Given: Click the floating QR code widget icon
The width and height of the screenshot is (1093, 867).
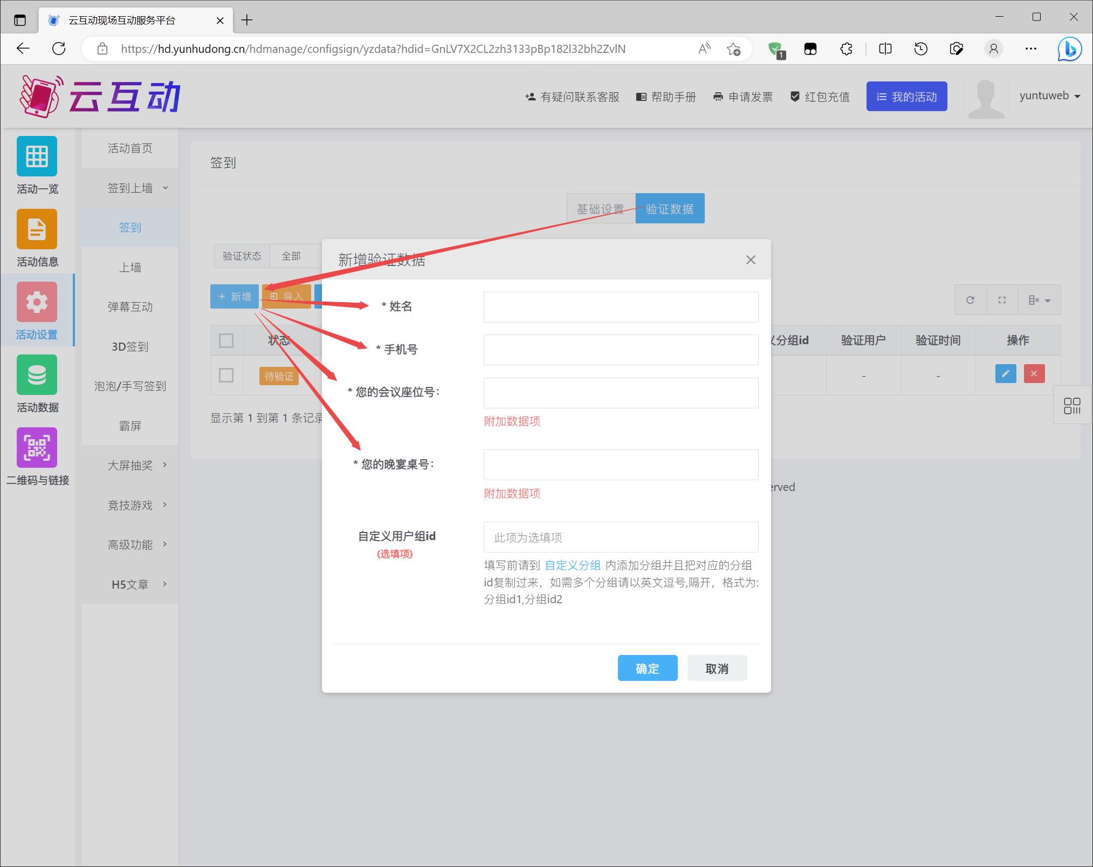Looking at the screenshot, I should coord(1071,406).
